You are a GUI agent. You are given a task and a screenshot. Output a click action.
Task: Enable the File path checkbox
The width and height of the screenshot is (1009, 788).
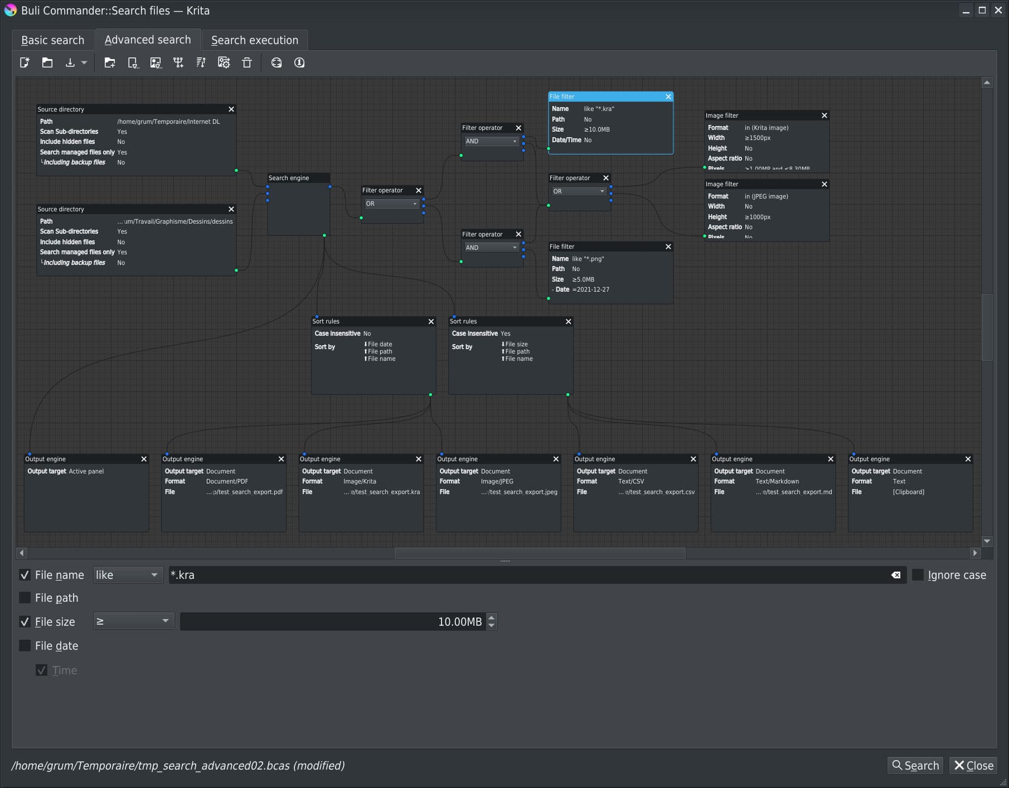tap(25, 598)
